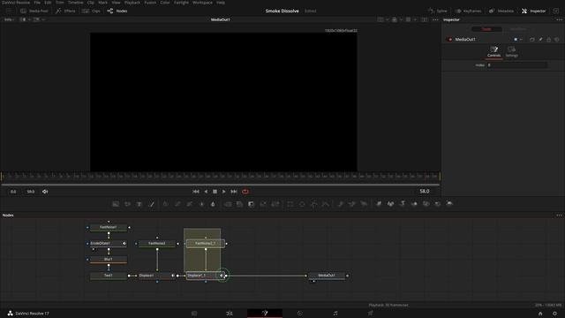The image size is (565, 318).
Task: Add a Renderer 3D node from toolbar
Action: tap(449, 204)
